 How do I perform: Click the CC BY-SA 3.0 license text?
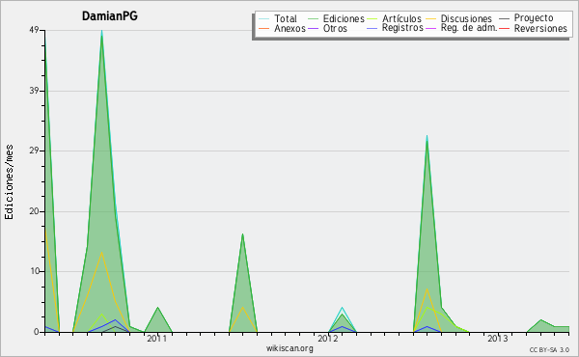[549, 349]
